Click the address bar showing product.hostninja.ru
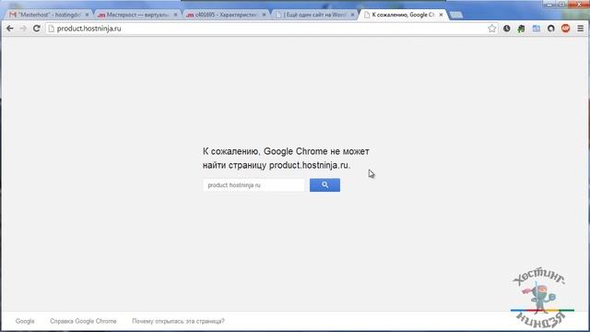The width and height of the screenshot is (590, 332). pyautogui.click(x=271, y=29)
